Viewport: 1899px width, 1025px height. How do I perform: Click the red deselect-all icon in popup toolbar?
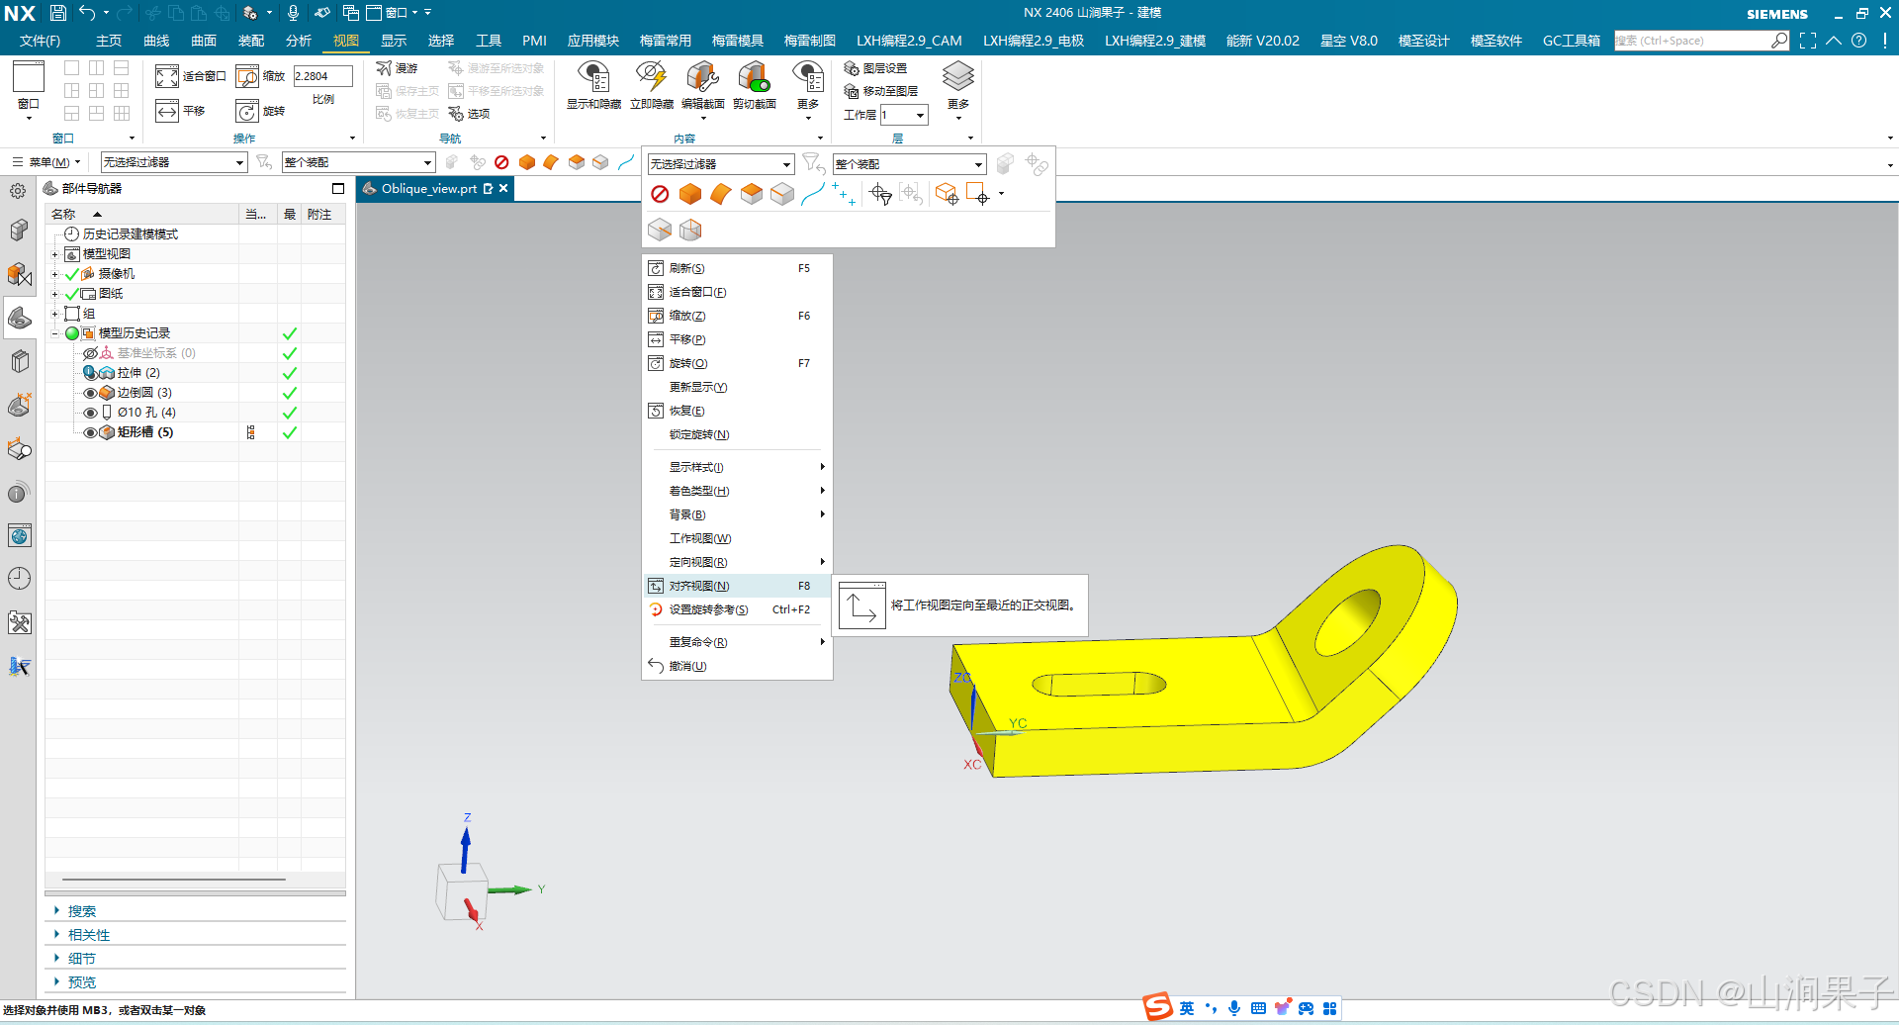(x=660, y=195)
